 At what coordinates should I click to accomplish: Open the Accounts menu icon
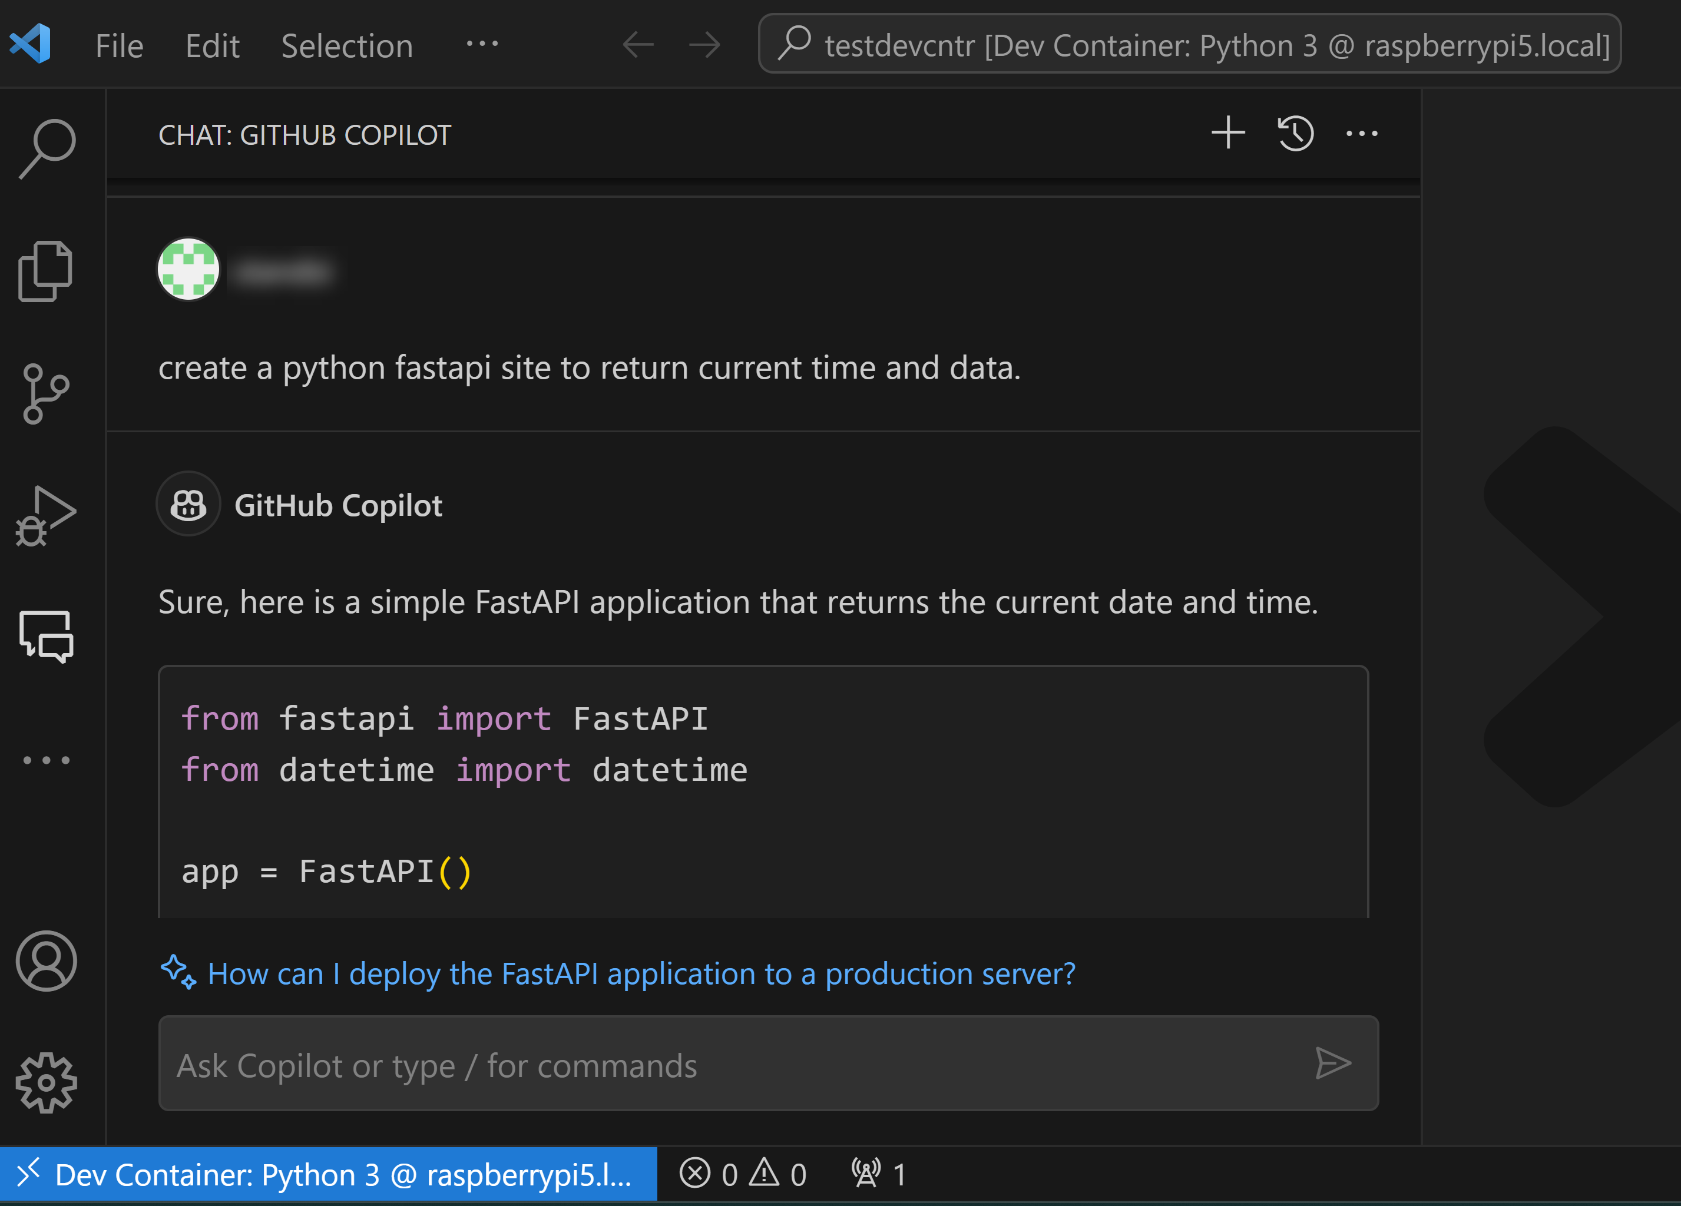point(46,960)
